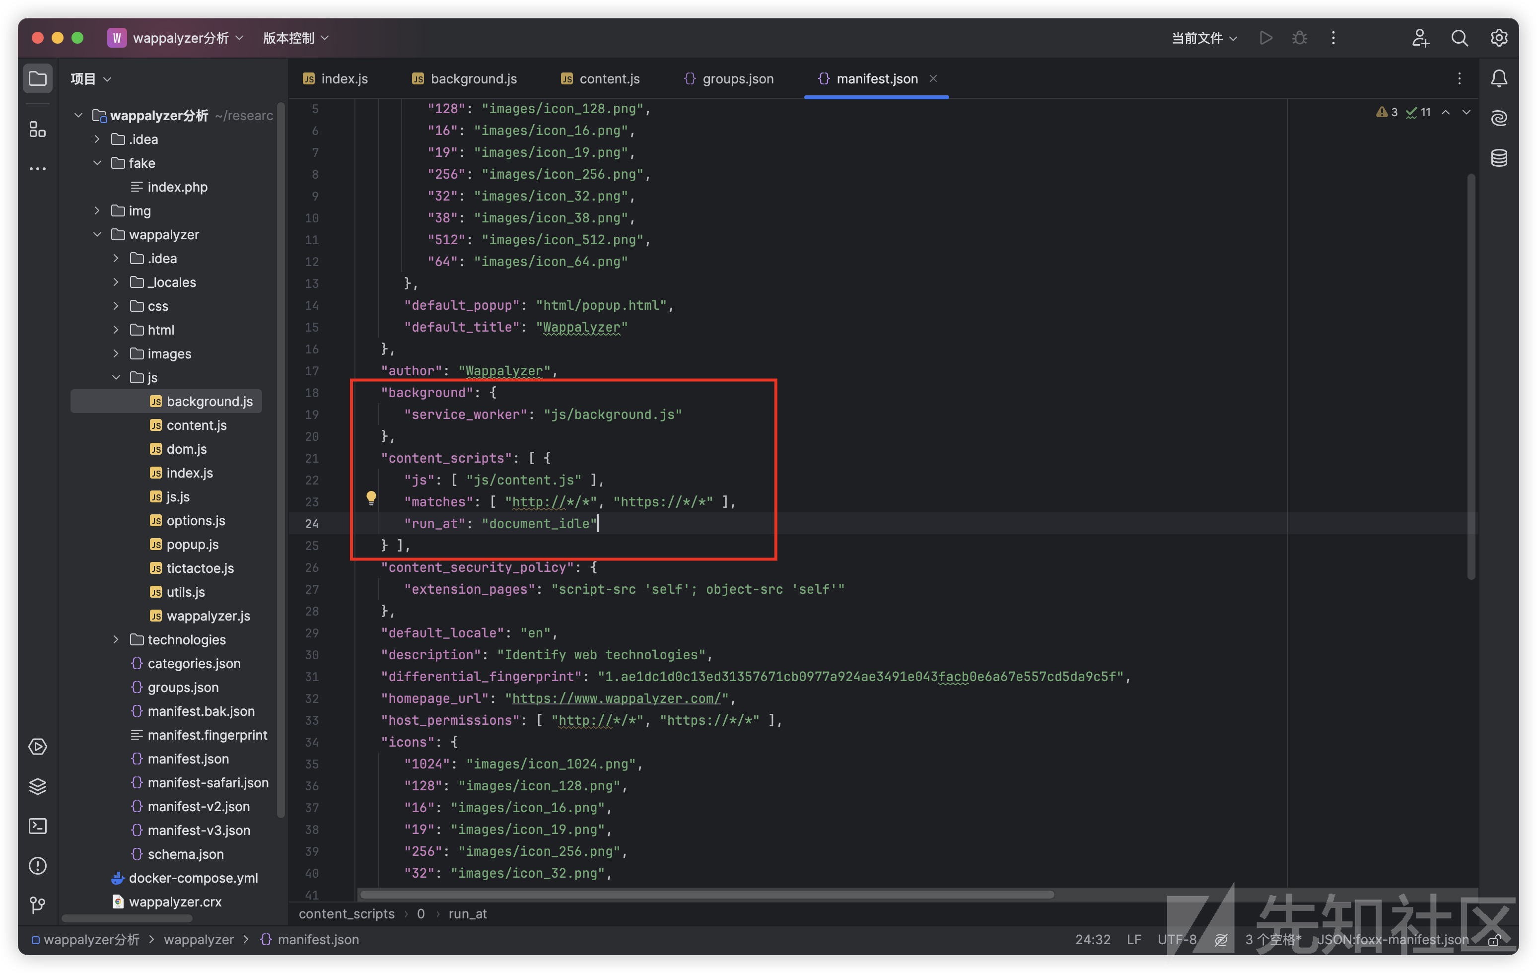The height and width of the screenshot is (973, 1537).
Task: Collapse the fake folder
Action: pos(97,163)
